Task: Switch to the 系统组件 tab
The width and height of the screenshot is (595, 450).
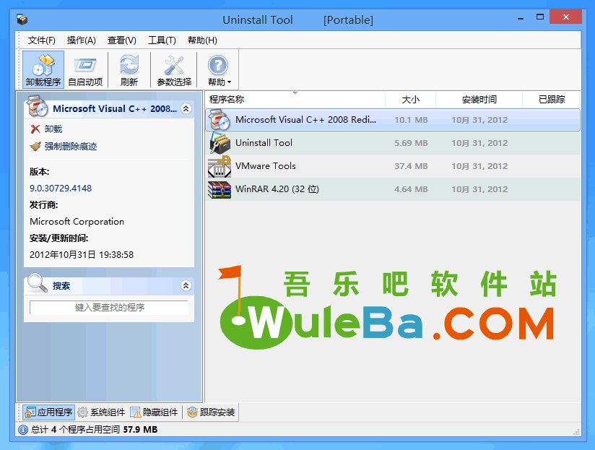Action: (x=101, y=412)
